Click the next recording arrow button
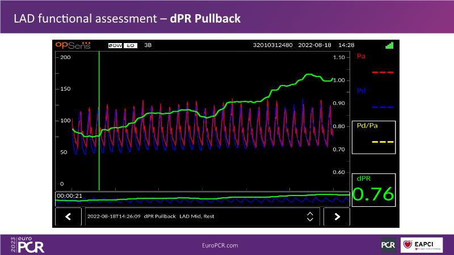 [337, 216]
